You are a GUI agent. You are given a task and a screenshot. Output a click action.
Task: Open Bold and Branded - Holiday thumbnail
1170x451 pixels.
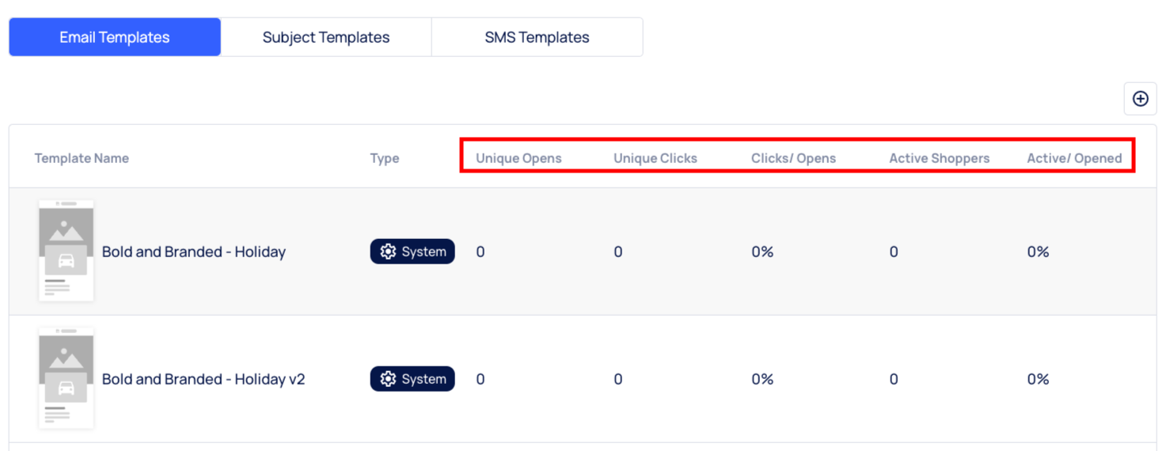(x=66, y=251)
